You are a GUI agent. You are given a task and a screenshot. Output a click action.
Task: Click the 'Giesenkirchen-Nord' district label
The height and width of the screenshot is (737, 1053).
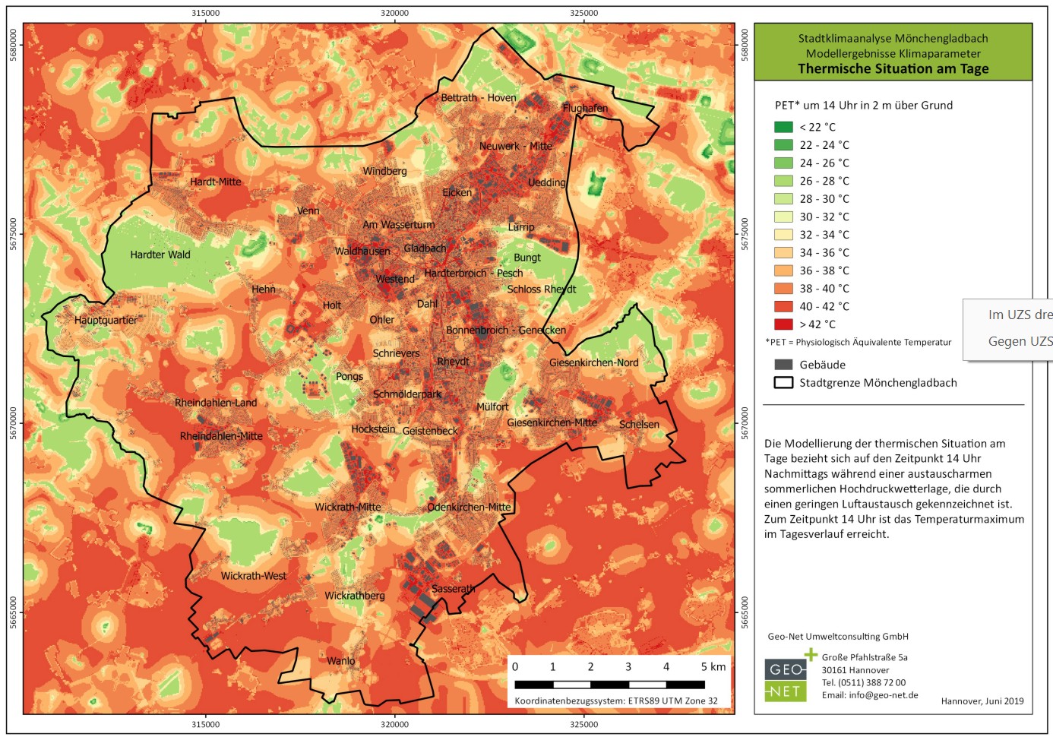(593, 362)
